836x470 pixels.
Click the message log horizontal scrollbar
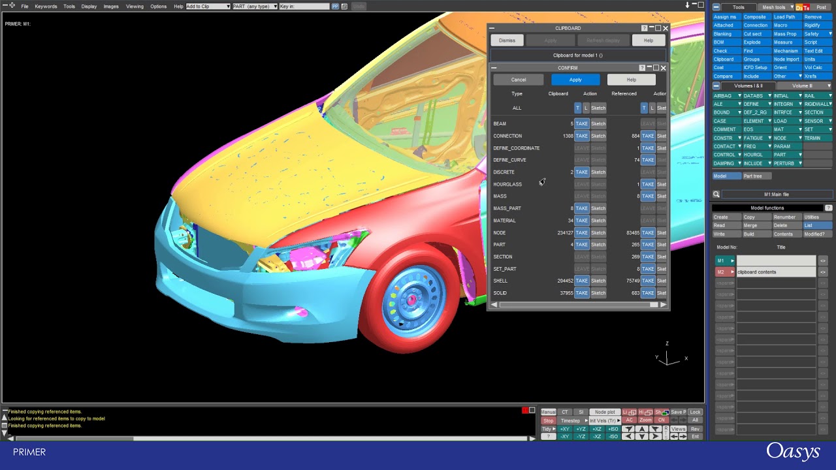271,438
